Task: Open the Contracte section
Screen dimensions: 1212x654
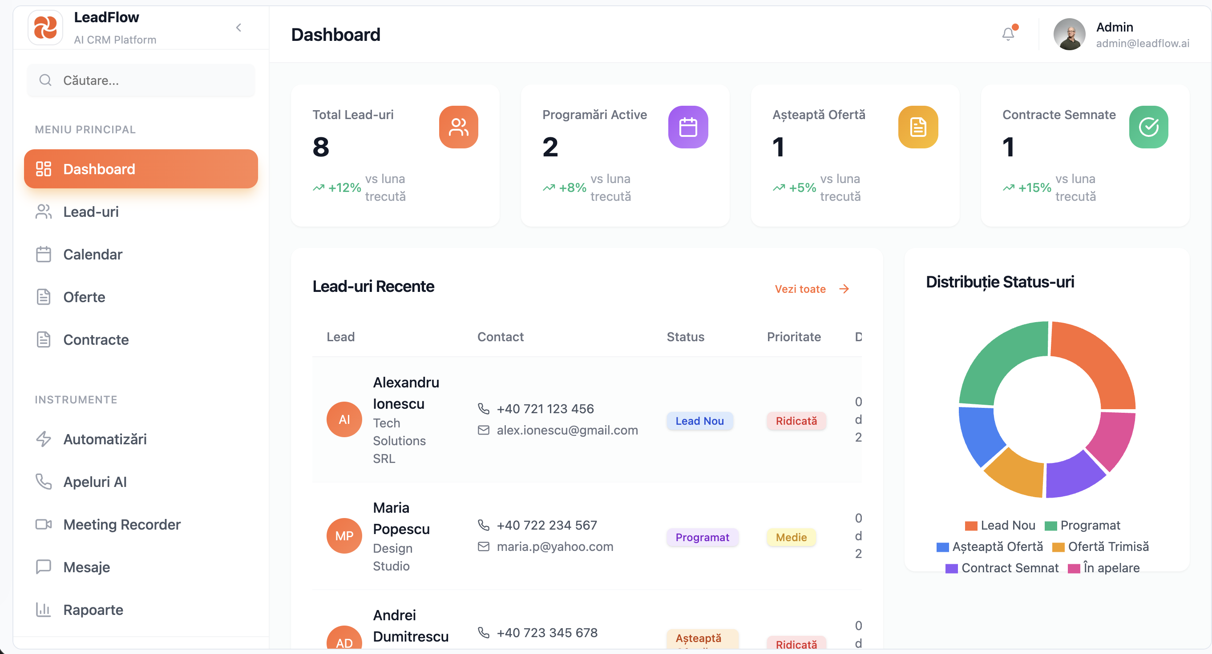Action: pyautogui.click(x=96, y=340)
